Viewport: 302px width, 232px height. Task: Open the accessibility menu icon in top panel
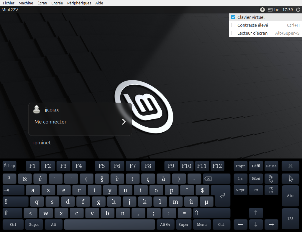click(x=262, y=10)
